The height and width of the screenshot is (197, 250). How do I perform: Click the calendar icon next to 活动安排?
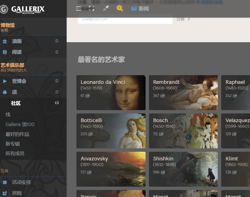click(x=5, y=182)
